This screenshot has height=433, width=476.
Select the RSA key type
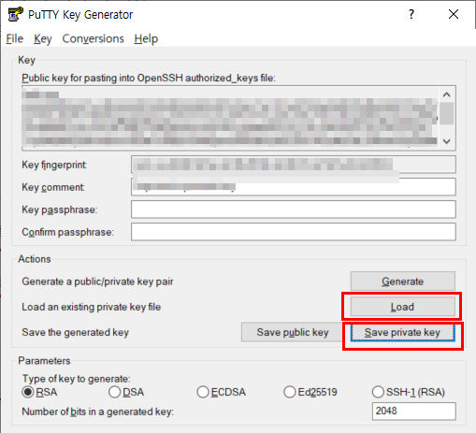pyautogui.click(x=39, y=392)
